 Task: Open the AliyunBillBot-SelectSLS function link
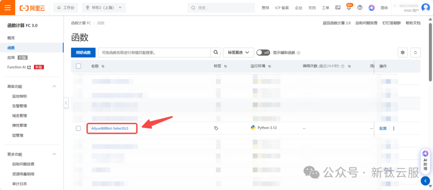pyautogui.click(x=110, y=128)
